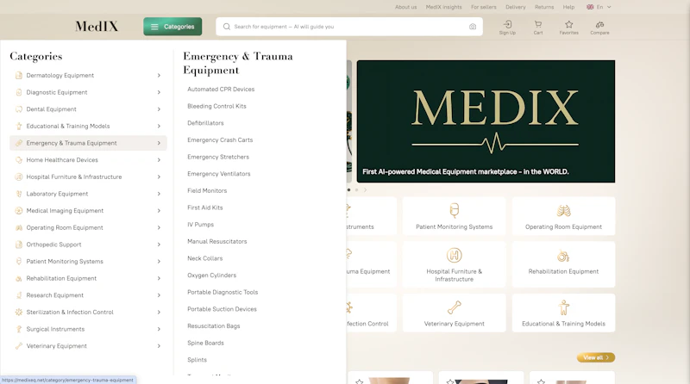
Task: Open Veterinary Equipment tile
Action: pyautogui.click(x=455, y=313)
